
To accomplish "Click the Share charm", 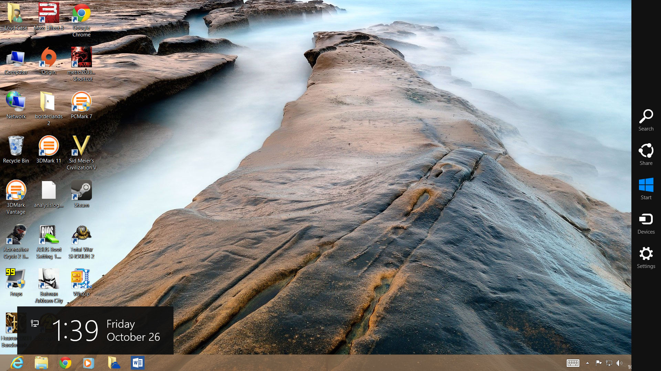I will click(646, 154).
